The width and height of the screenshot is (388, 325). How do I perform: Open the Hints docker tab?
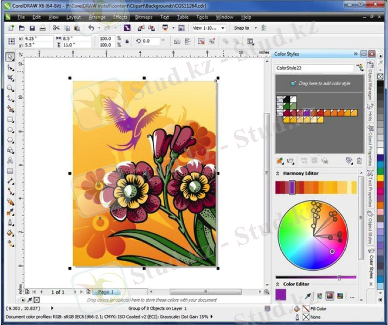370,113
